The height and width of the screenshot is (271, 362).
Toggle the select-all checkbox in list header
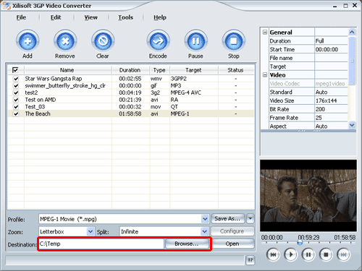pyautogui.click(x=15, y=70)
